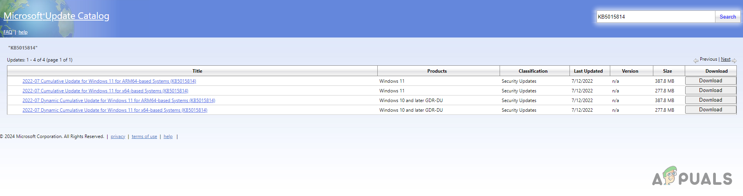Sort by the Size column header

coord(667,71)
